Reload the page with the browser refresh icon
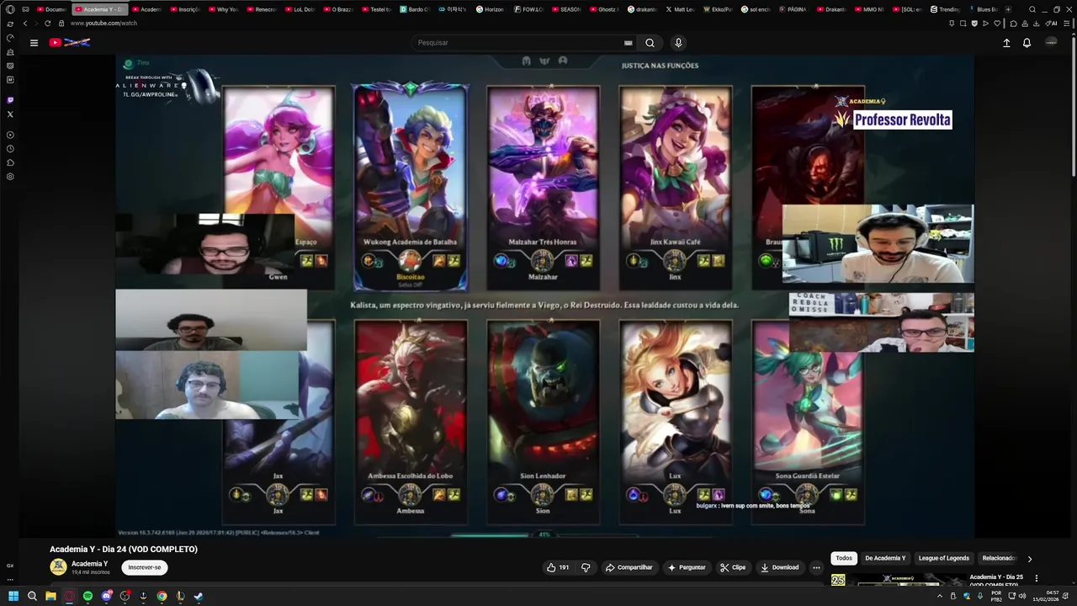This screenshot has width=1077, height=606. coord(47,24)
